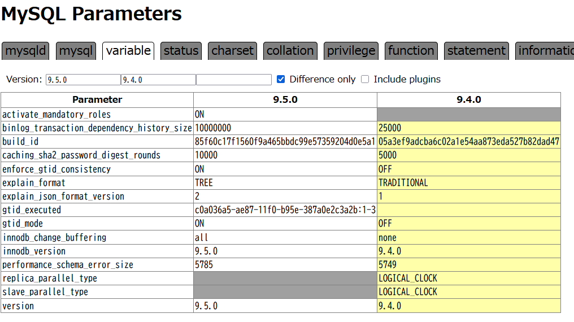Viewport: 574px width, 322px height.
Task: Click the caching_sha2_password_digest_rounds parameter name
Action: pyautogui.click(x=81, y=155)
